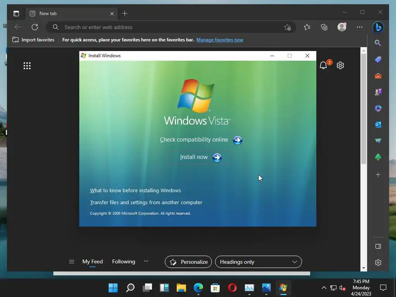Image resolution: width=396 pixels, height=297 pixels.
Task: Click the scrollbar down arrow in Edge
Action: point(364,268)
